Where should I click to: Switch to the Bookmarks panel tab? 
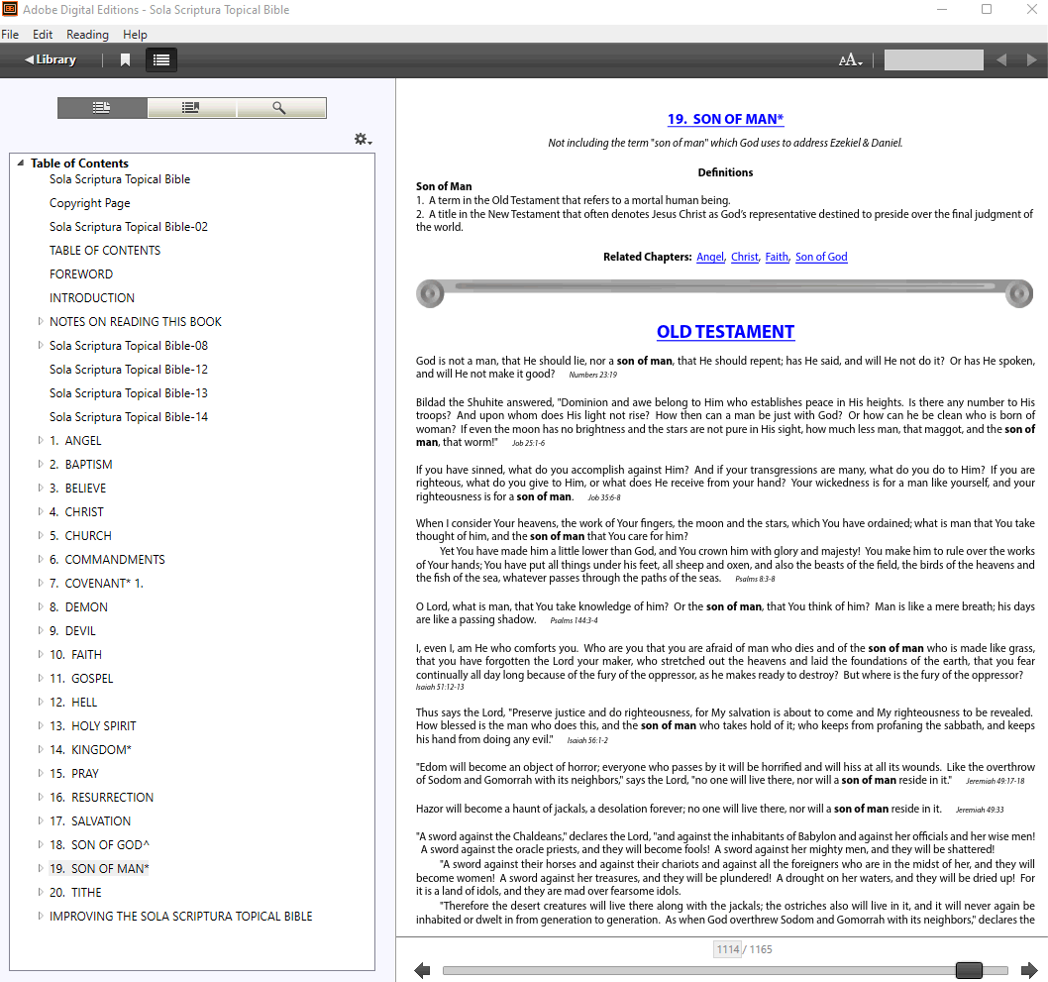[191, 108]
